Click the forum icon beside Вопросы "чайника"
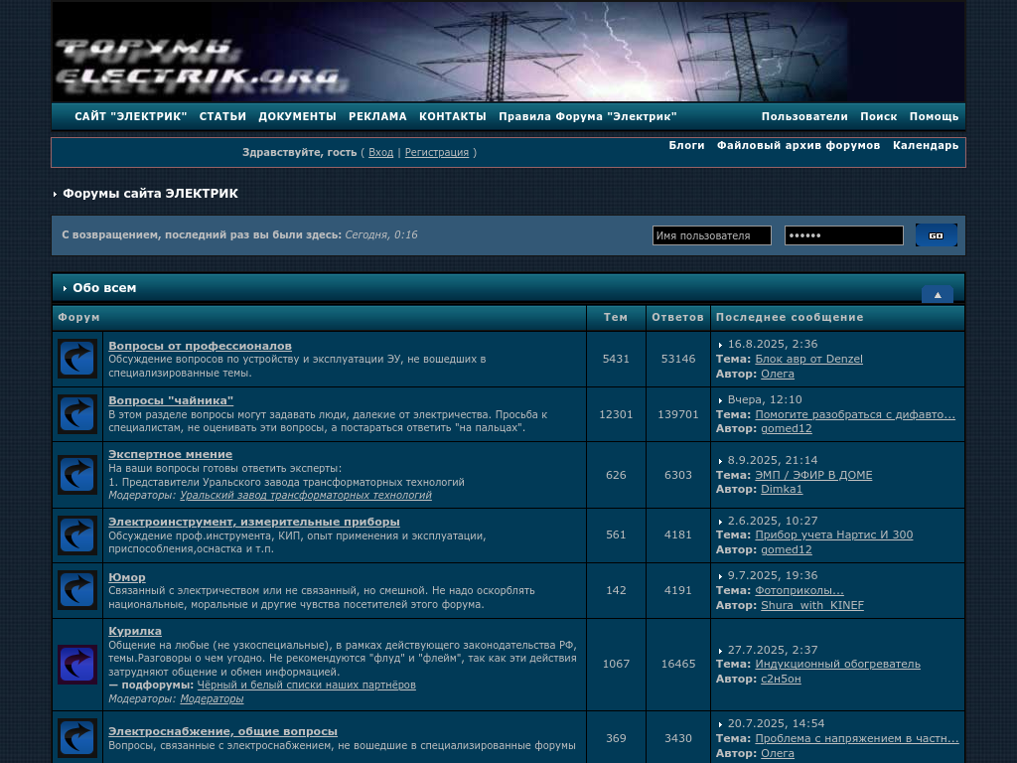 coord(76,414)
